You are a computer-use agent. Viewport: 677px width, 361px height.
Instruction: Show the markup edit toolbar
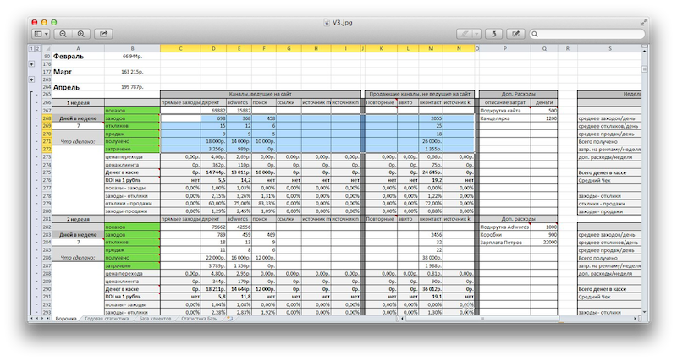click(x=516, y=34)
